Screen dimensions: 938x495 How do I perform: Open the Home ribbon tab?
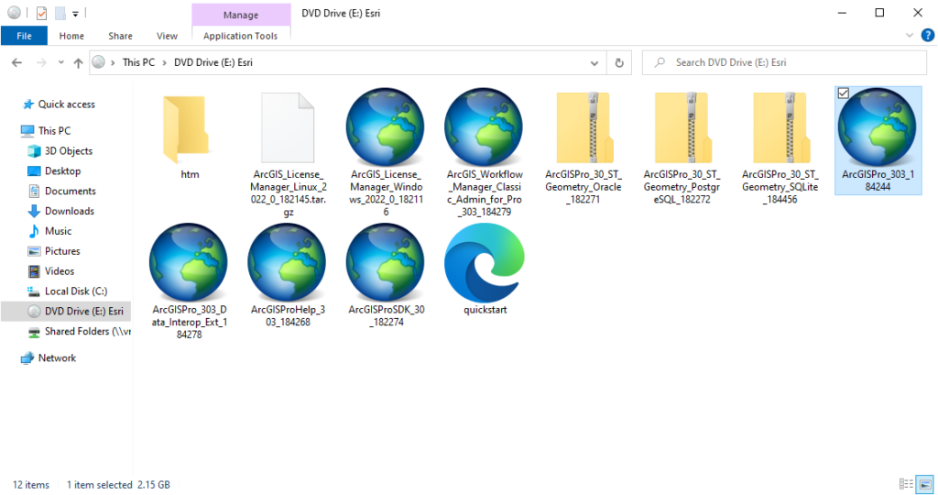[x=71, y=36]
